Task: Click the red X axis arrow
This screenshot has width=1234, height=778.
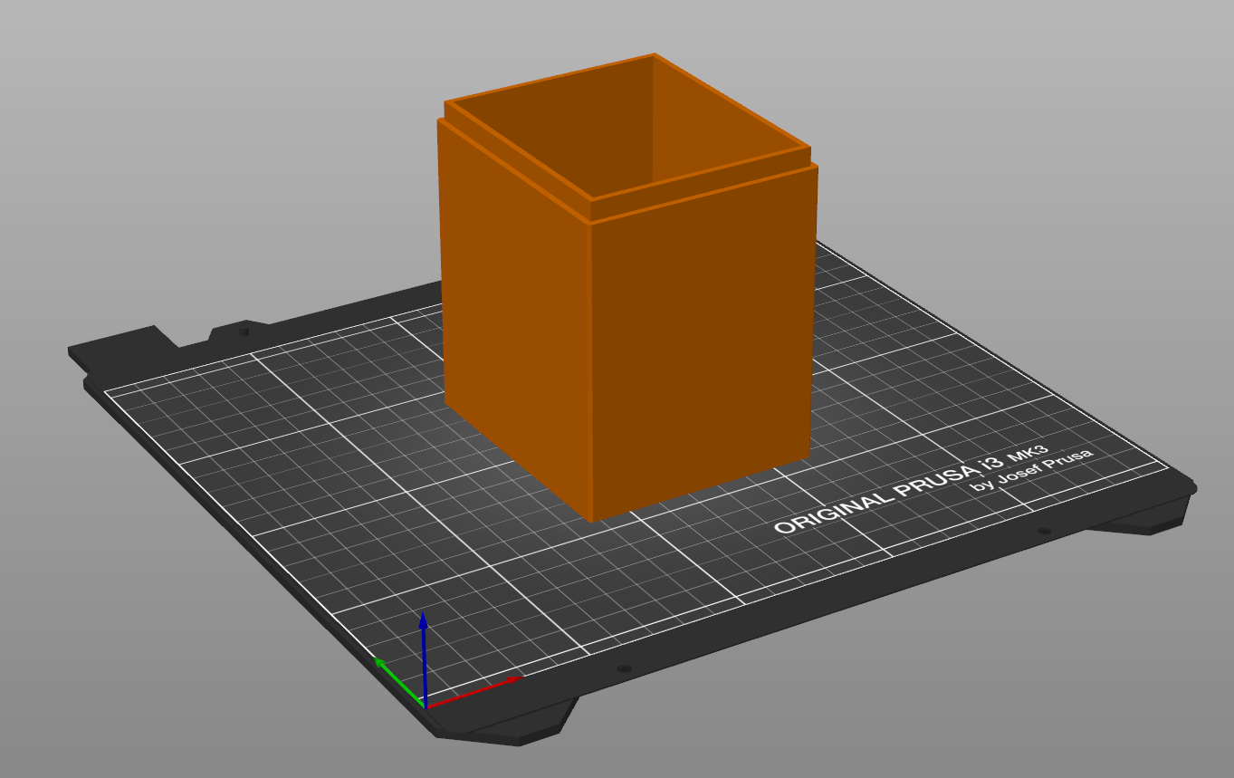Action: (x=474, y=689)
